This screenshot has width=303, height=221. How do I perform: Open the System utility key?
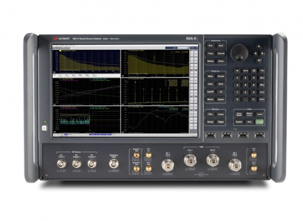pyautogui.click(x=239, y=122)
